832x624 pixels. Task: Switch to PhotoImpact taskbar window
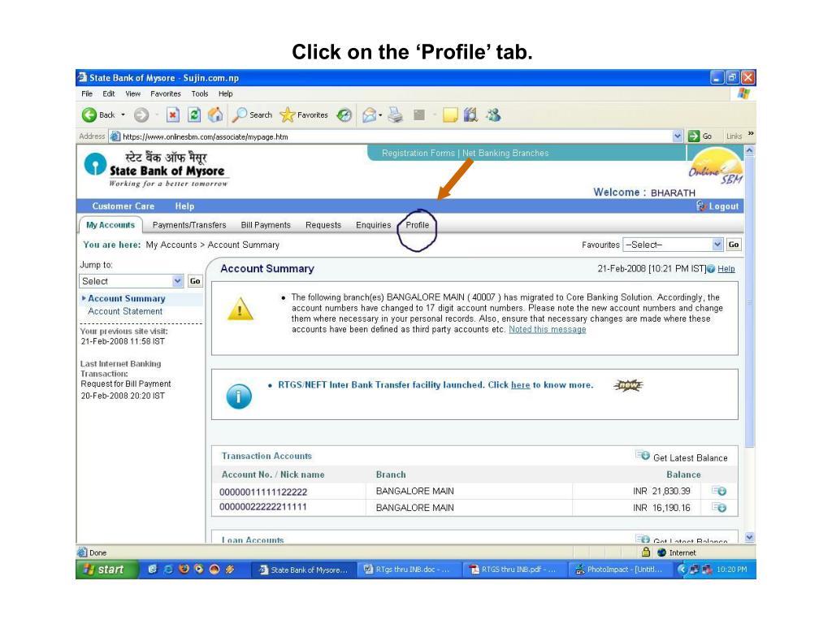coord(619,570)
